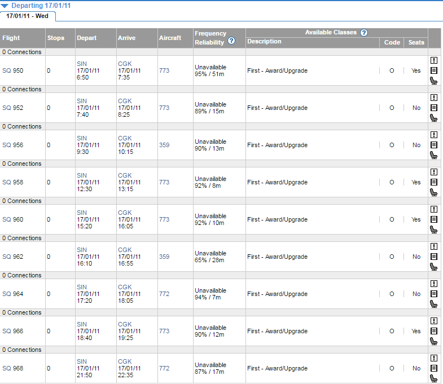This screenshot has width=443, height=384.
Task: Open the SQ 964 flight link
Action: [13, 294]
